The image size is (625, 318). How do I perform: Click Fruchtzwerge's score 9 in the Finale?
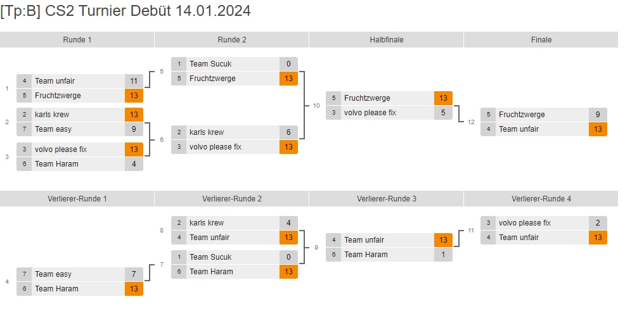[x=598, y=115]
